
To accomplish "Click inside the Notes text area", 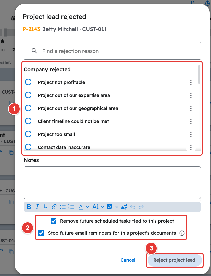I will click(x=112, y=183).
